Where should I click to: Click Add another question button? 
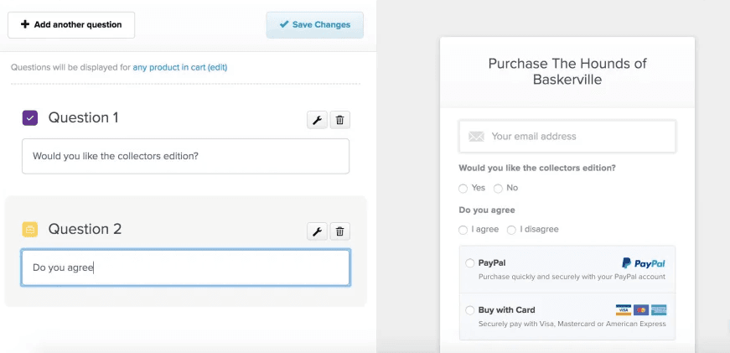71,25
